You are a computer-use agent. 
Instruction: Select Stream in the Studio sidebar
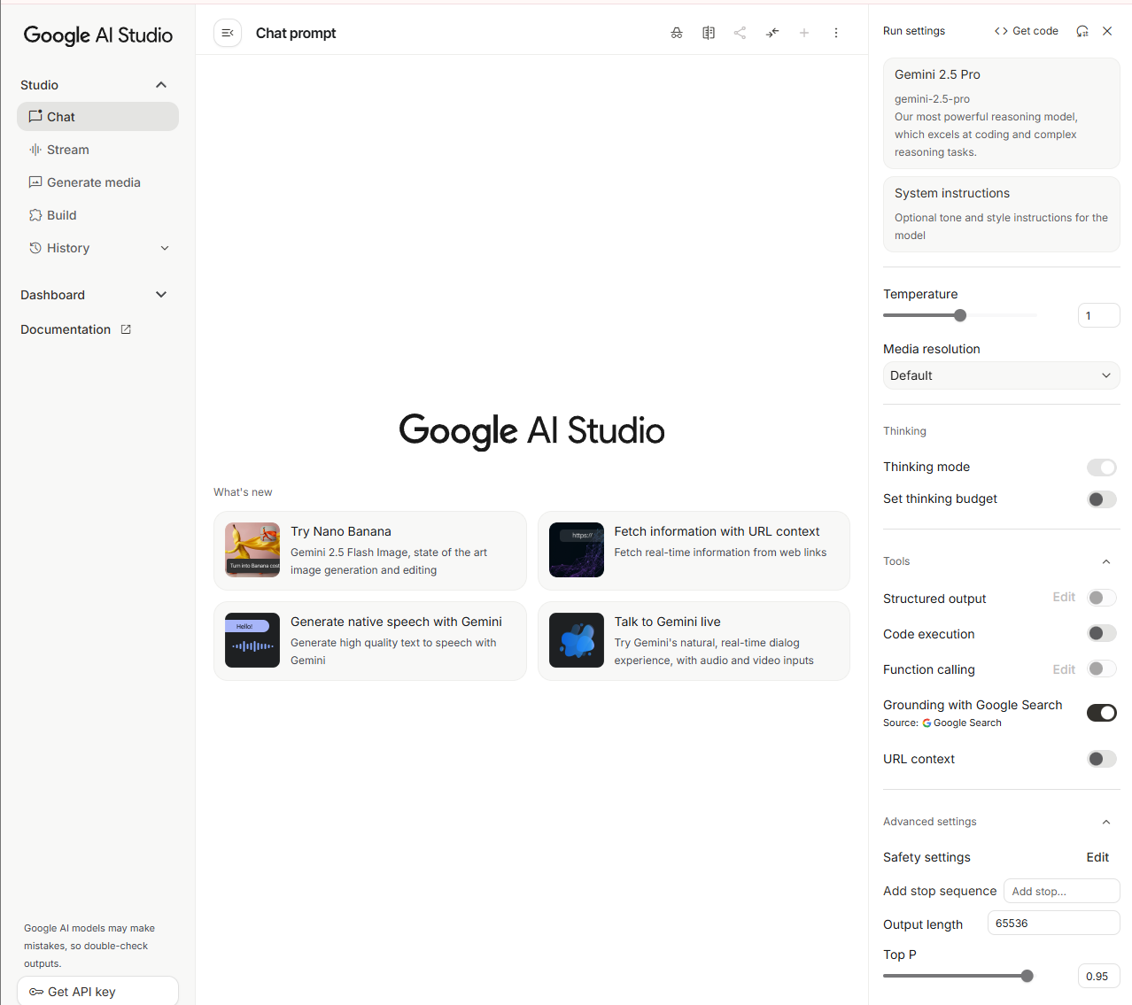(x=97, y=150)
